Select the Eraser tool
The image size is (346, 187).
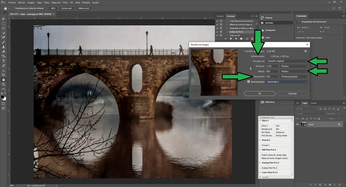point(4,52)
